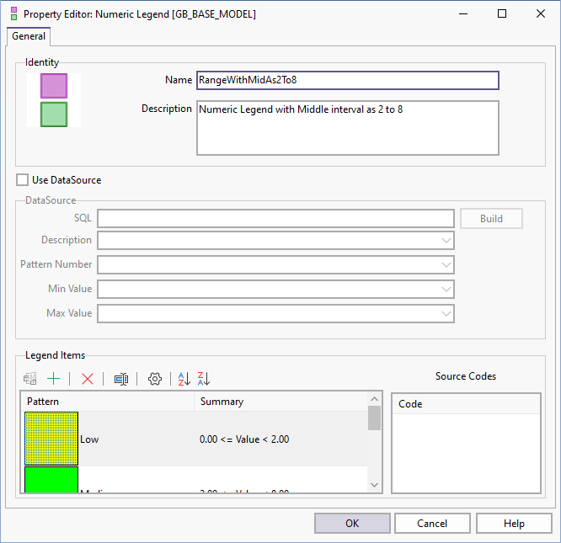
Task: Delete selected legend item with red X
Action: (x=88, y=379)
